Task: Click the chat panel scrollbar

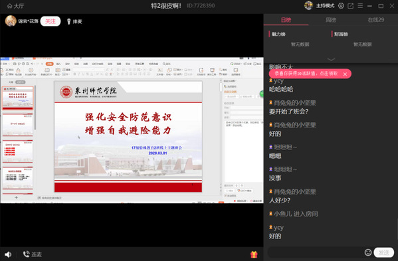Action: [x=397, y=228]
